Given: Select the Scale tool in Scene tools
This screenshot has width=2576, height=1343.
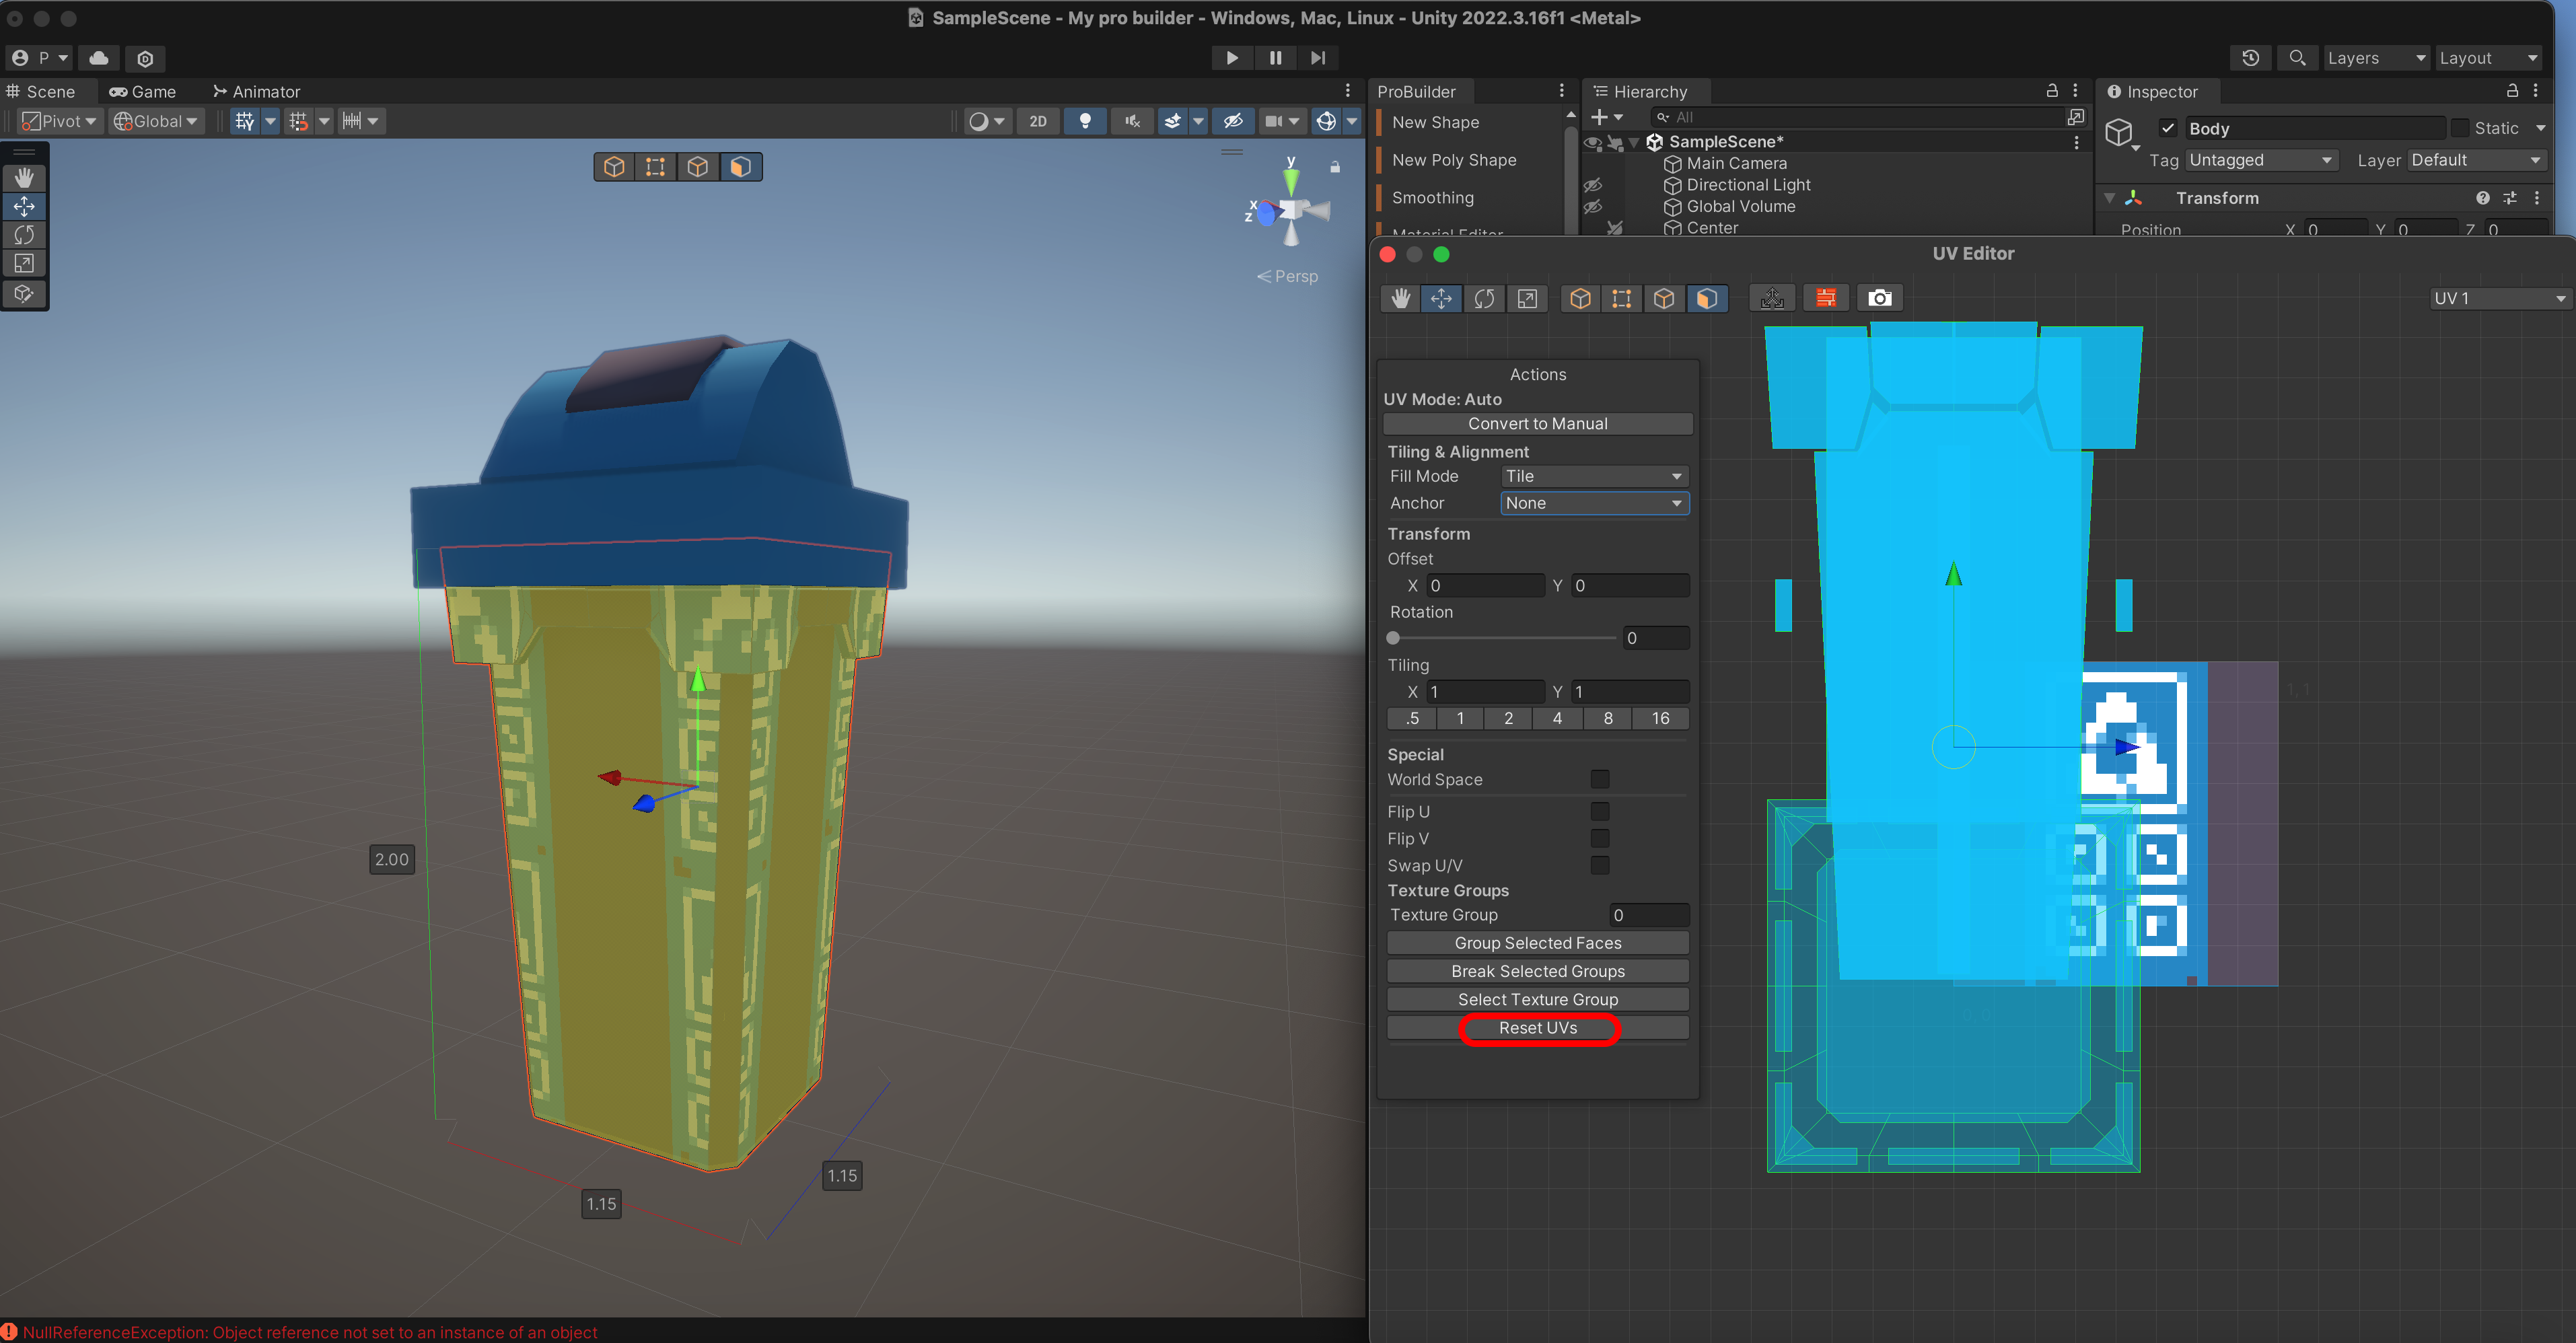Looking at the screenshot, I should [x=24, y=264].
